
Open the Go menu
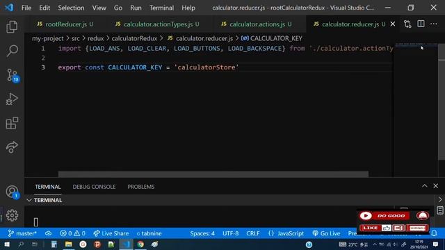pos(118,8)
